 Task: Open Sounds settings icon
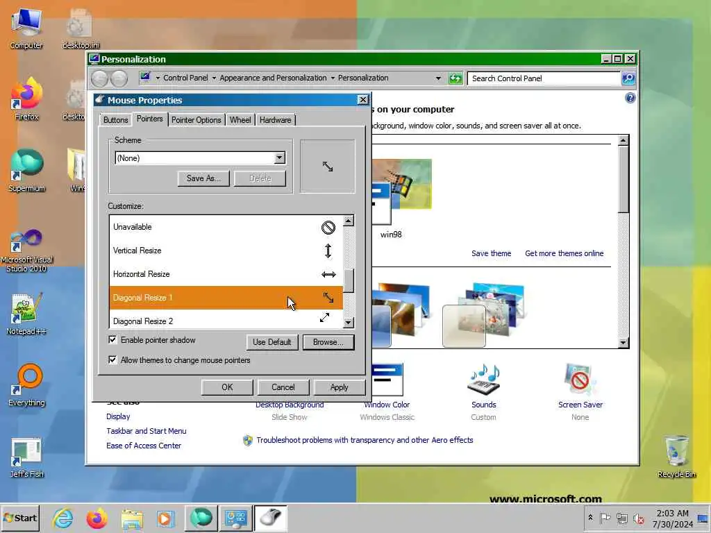pos(483,380)
